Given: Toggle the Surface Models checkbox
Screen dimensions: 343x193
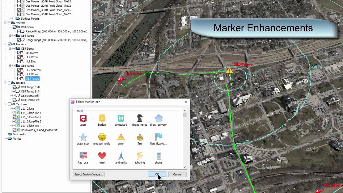Looking at the screenshot, I should tap(14, 18).
